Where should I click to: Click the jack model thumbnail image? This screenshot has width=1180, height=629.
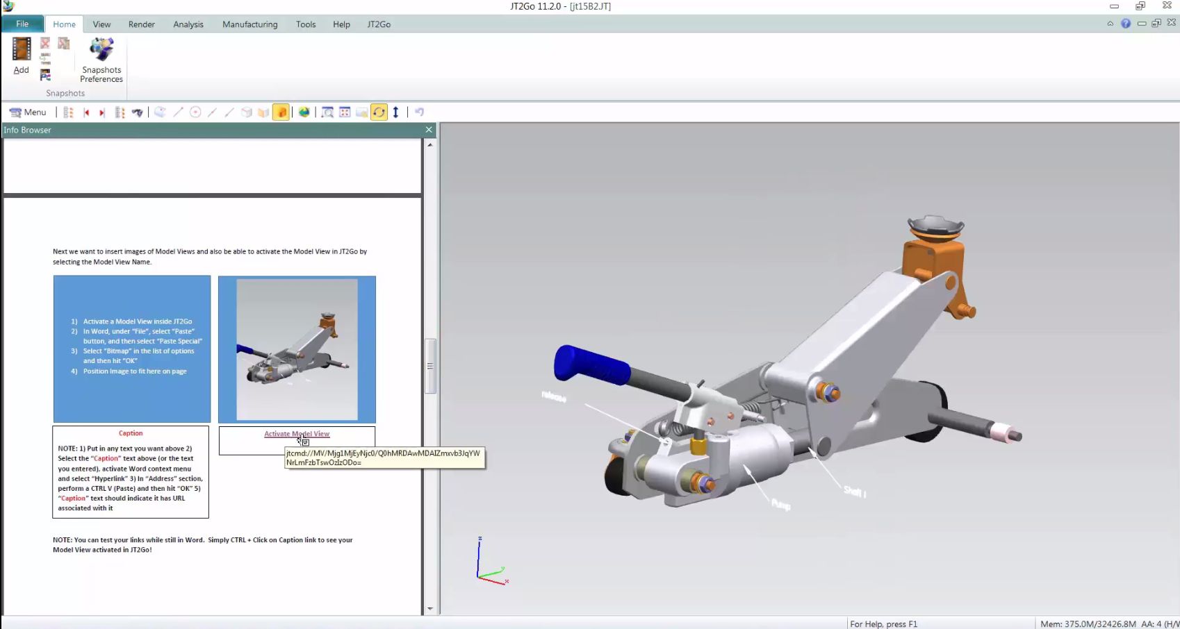297,350
